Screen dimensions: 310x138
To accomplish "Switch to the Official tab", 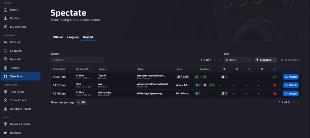I will pos(58,37).
